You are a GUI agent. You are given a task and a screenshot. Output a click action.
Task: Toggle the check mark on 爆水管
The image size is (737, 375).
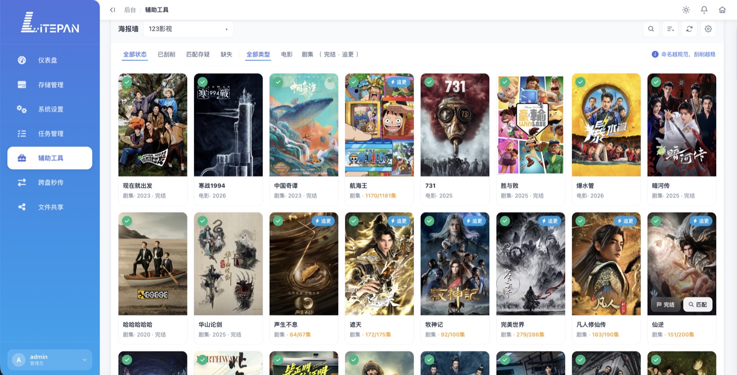[x=580, y=82]
